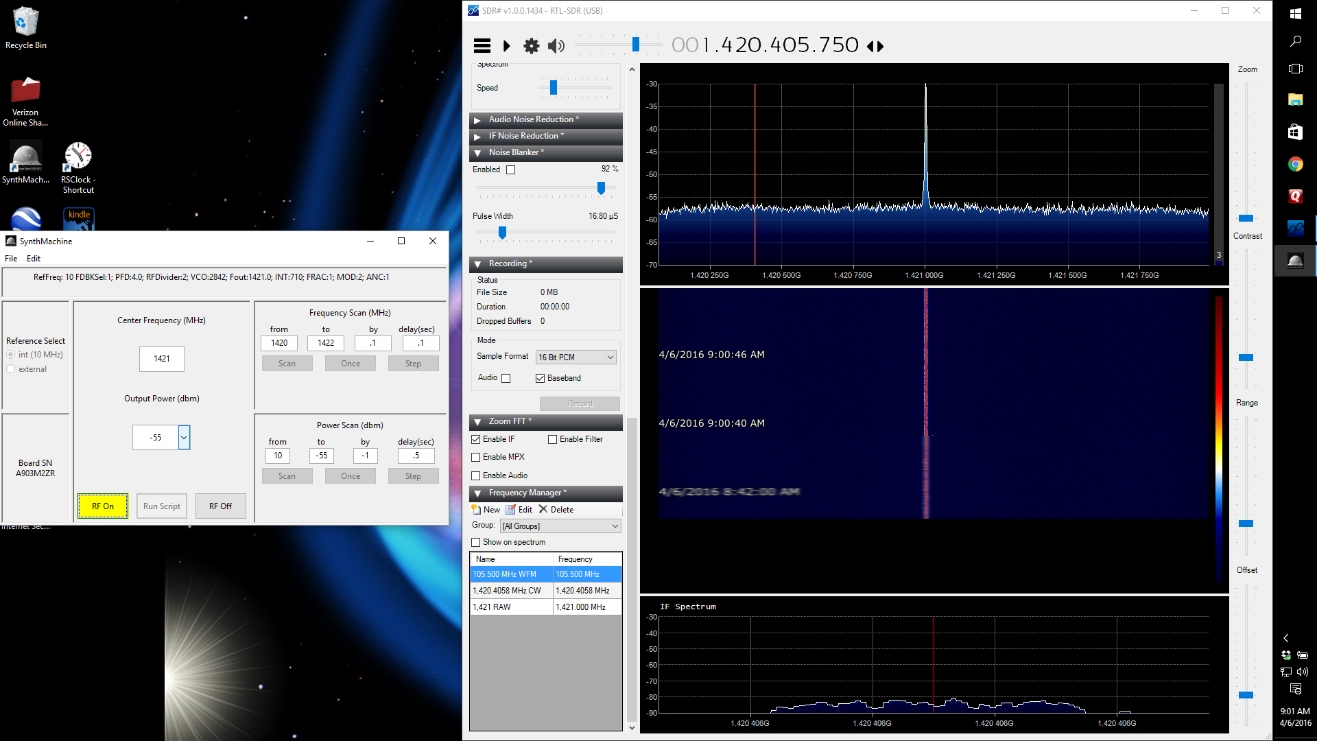Adjust the Pulse Width slider
This screenshot has width=1317, height=741.
(502, 233)
